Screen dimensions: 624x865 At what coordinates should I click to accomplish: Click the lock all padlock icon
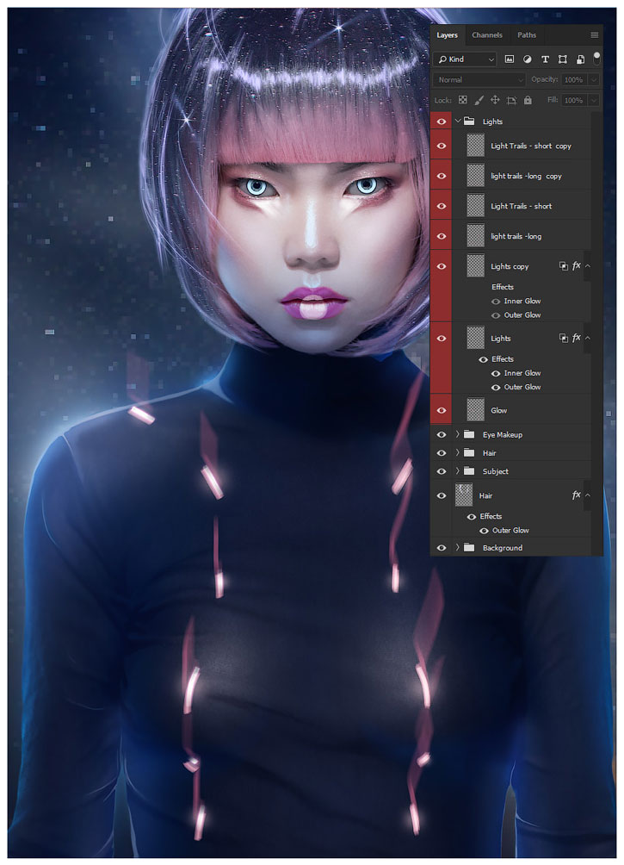tap(528, 100)
